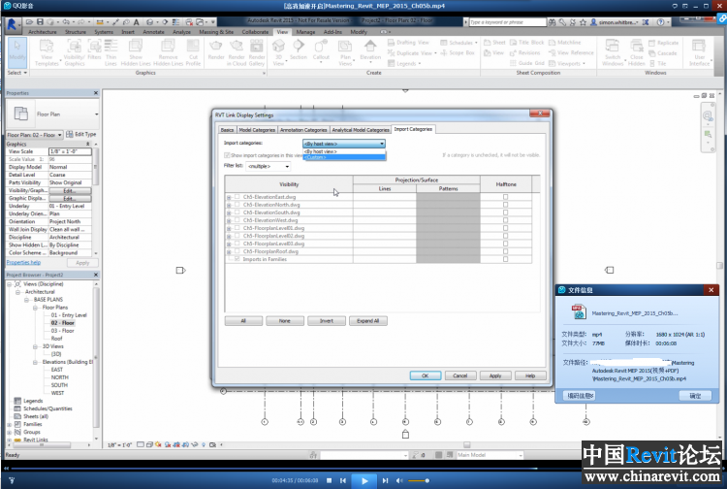Click Show Hidden Lines tool
727x489 pixels.
point(136,52)
